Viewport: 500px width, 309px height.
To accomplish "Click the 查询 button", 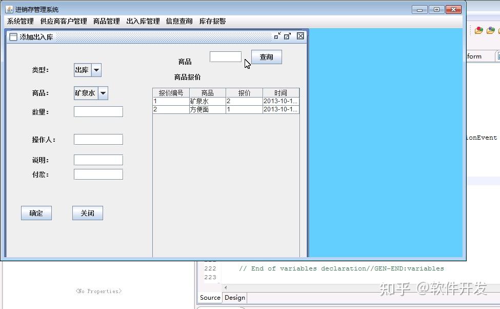I will pos(266,57).
